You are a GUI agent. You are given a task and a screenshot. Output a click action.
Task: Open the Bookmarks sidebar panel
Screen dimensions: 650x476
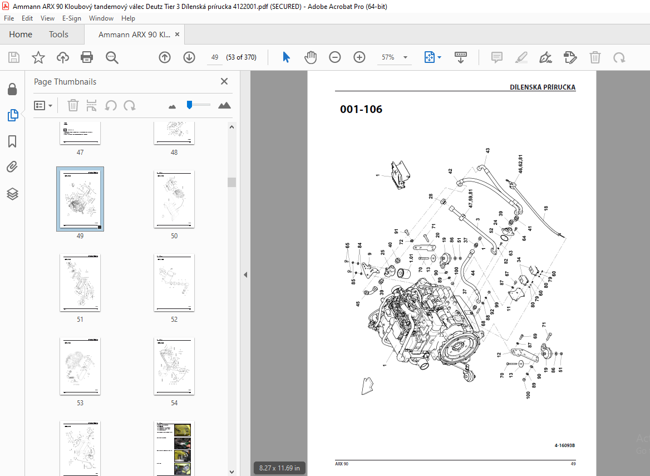12,141
